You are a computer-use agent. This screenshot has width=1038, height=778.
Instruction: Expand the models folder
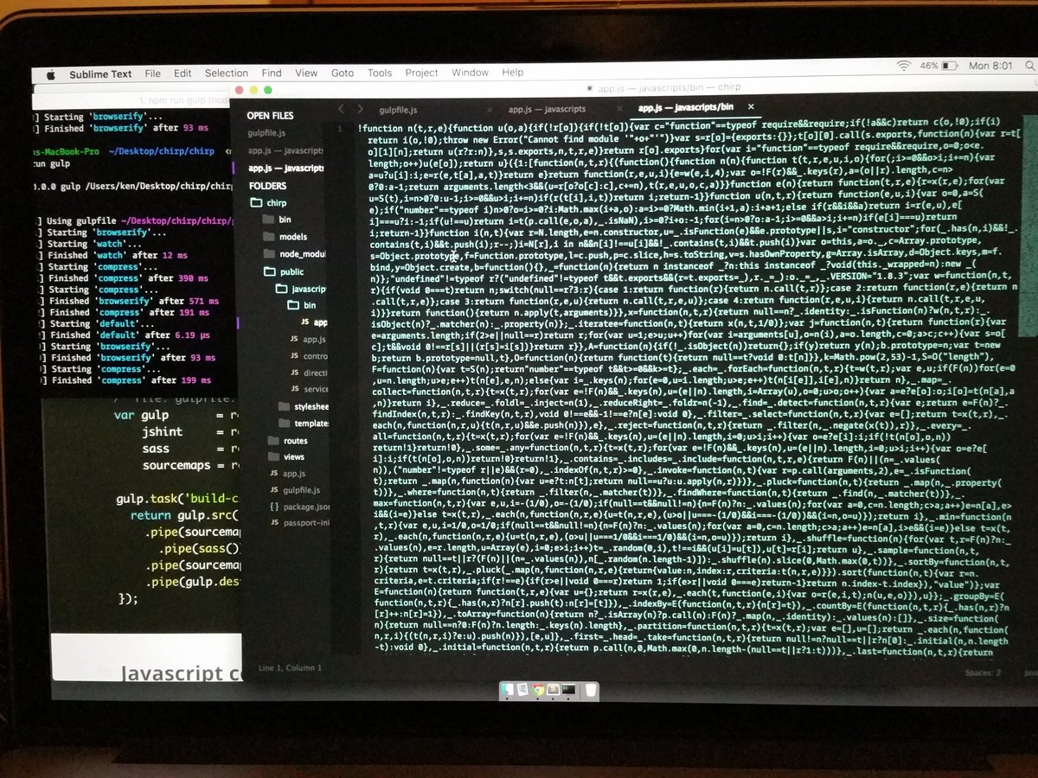coord(284,236)
